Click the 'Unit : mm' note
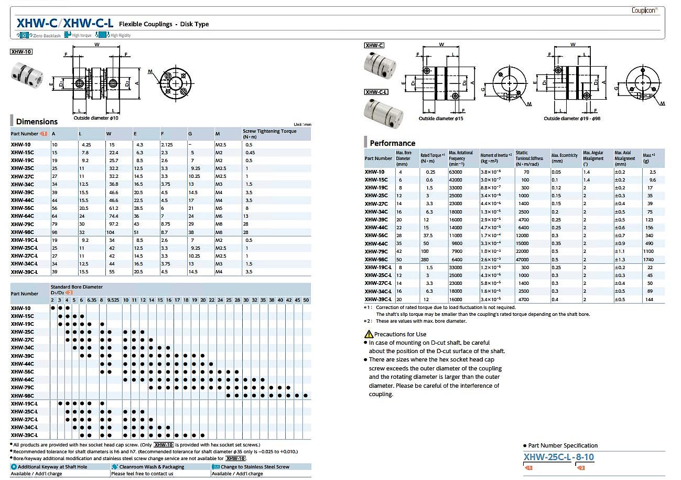This screenshot has width=681, height=480. [x=302, y=124]
